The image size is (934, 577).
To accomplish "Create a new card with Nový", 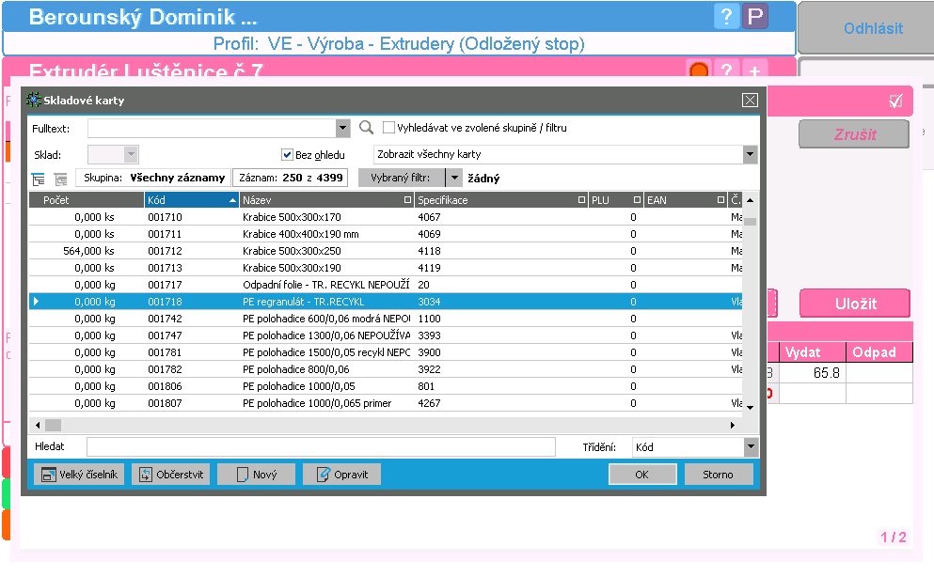I will (256, 475).
